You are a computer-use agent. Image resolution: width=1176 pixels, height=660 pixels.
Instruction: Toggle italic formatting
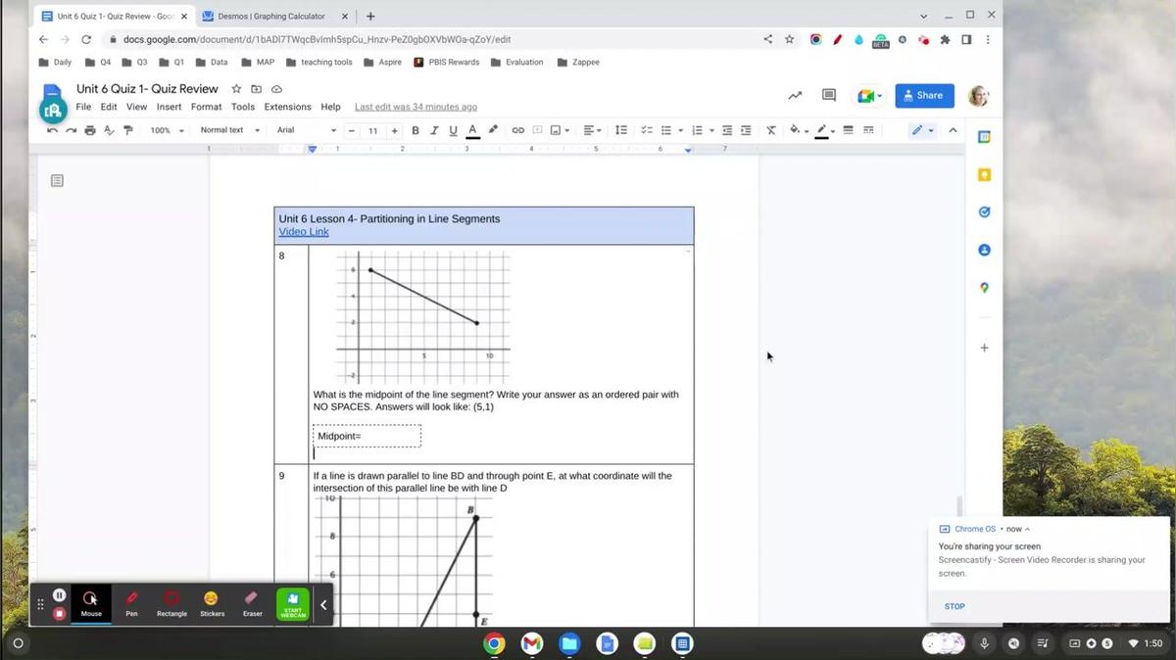[434, 130]
